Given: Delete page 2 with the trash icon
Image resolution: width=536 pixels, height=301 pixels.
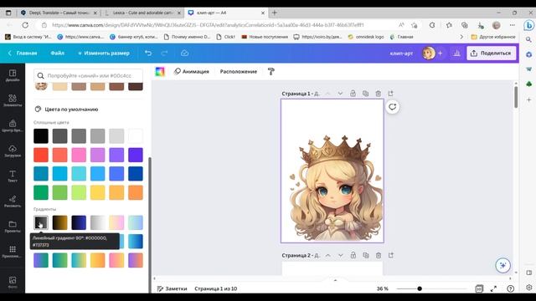Looking at the screenshot, I should click(x=379, y=255).
